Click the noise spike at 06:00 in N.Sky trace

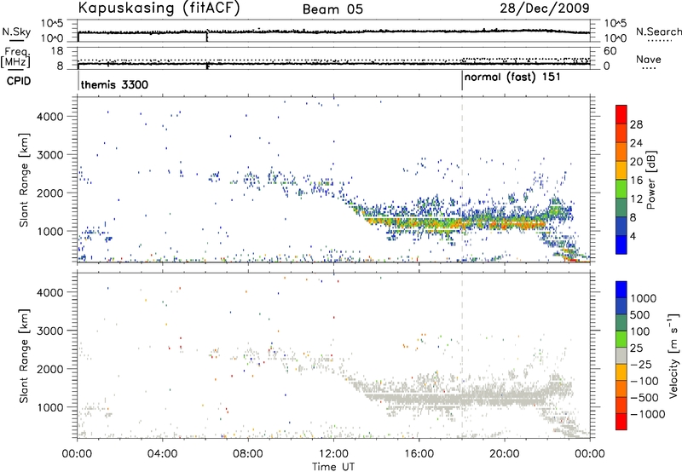click(207, 36)
